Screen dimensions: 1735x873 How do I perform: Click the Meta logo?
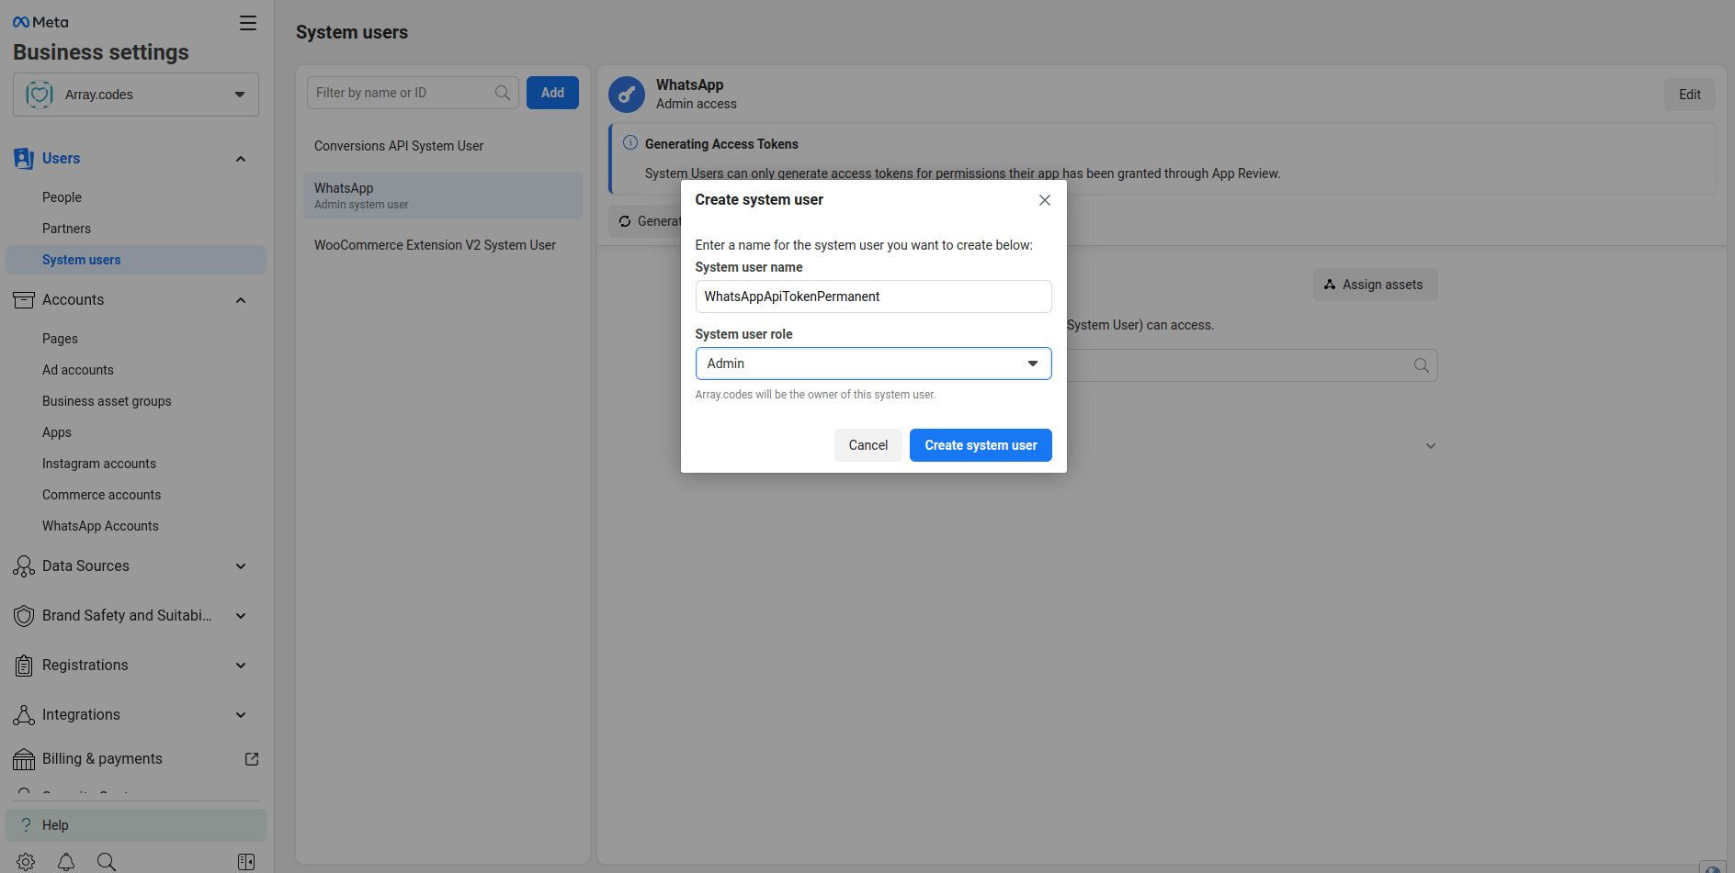tap(40, 20)
